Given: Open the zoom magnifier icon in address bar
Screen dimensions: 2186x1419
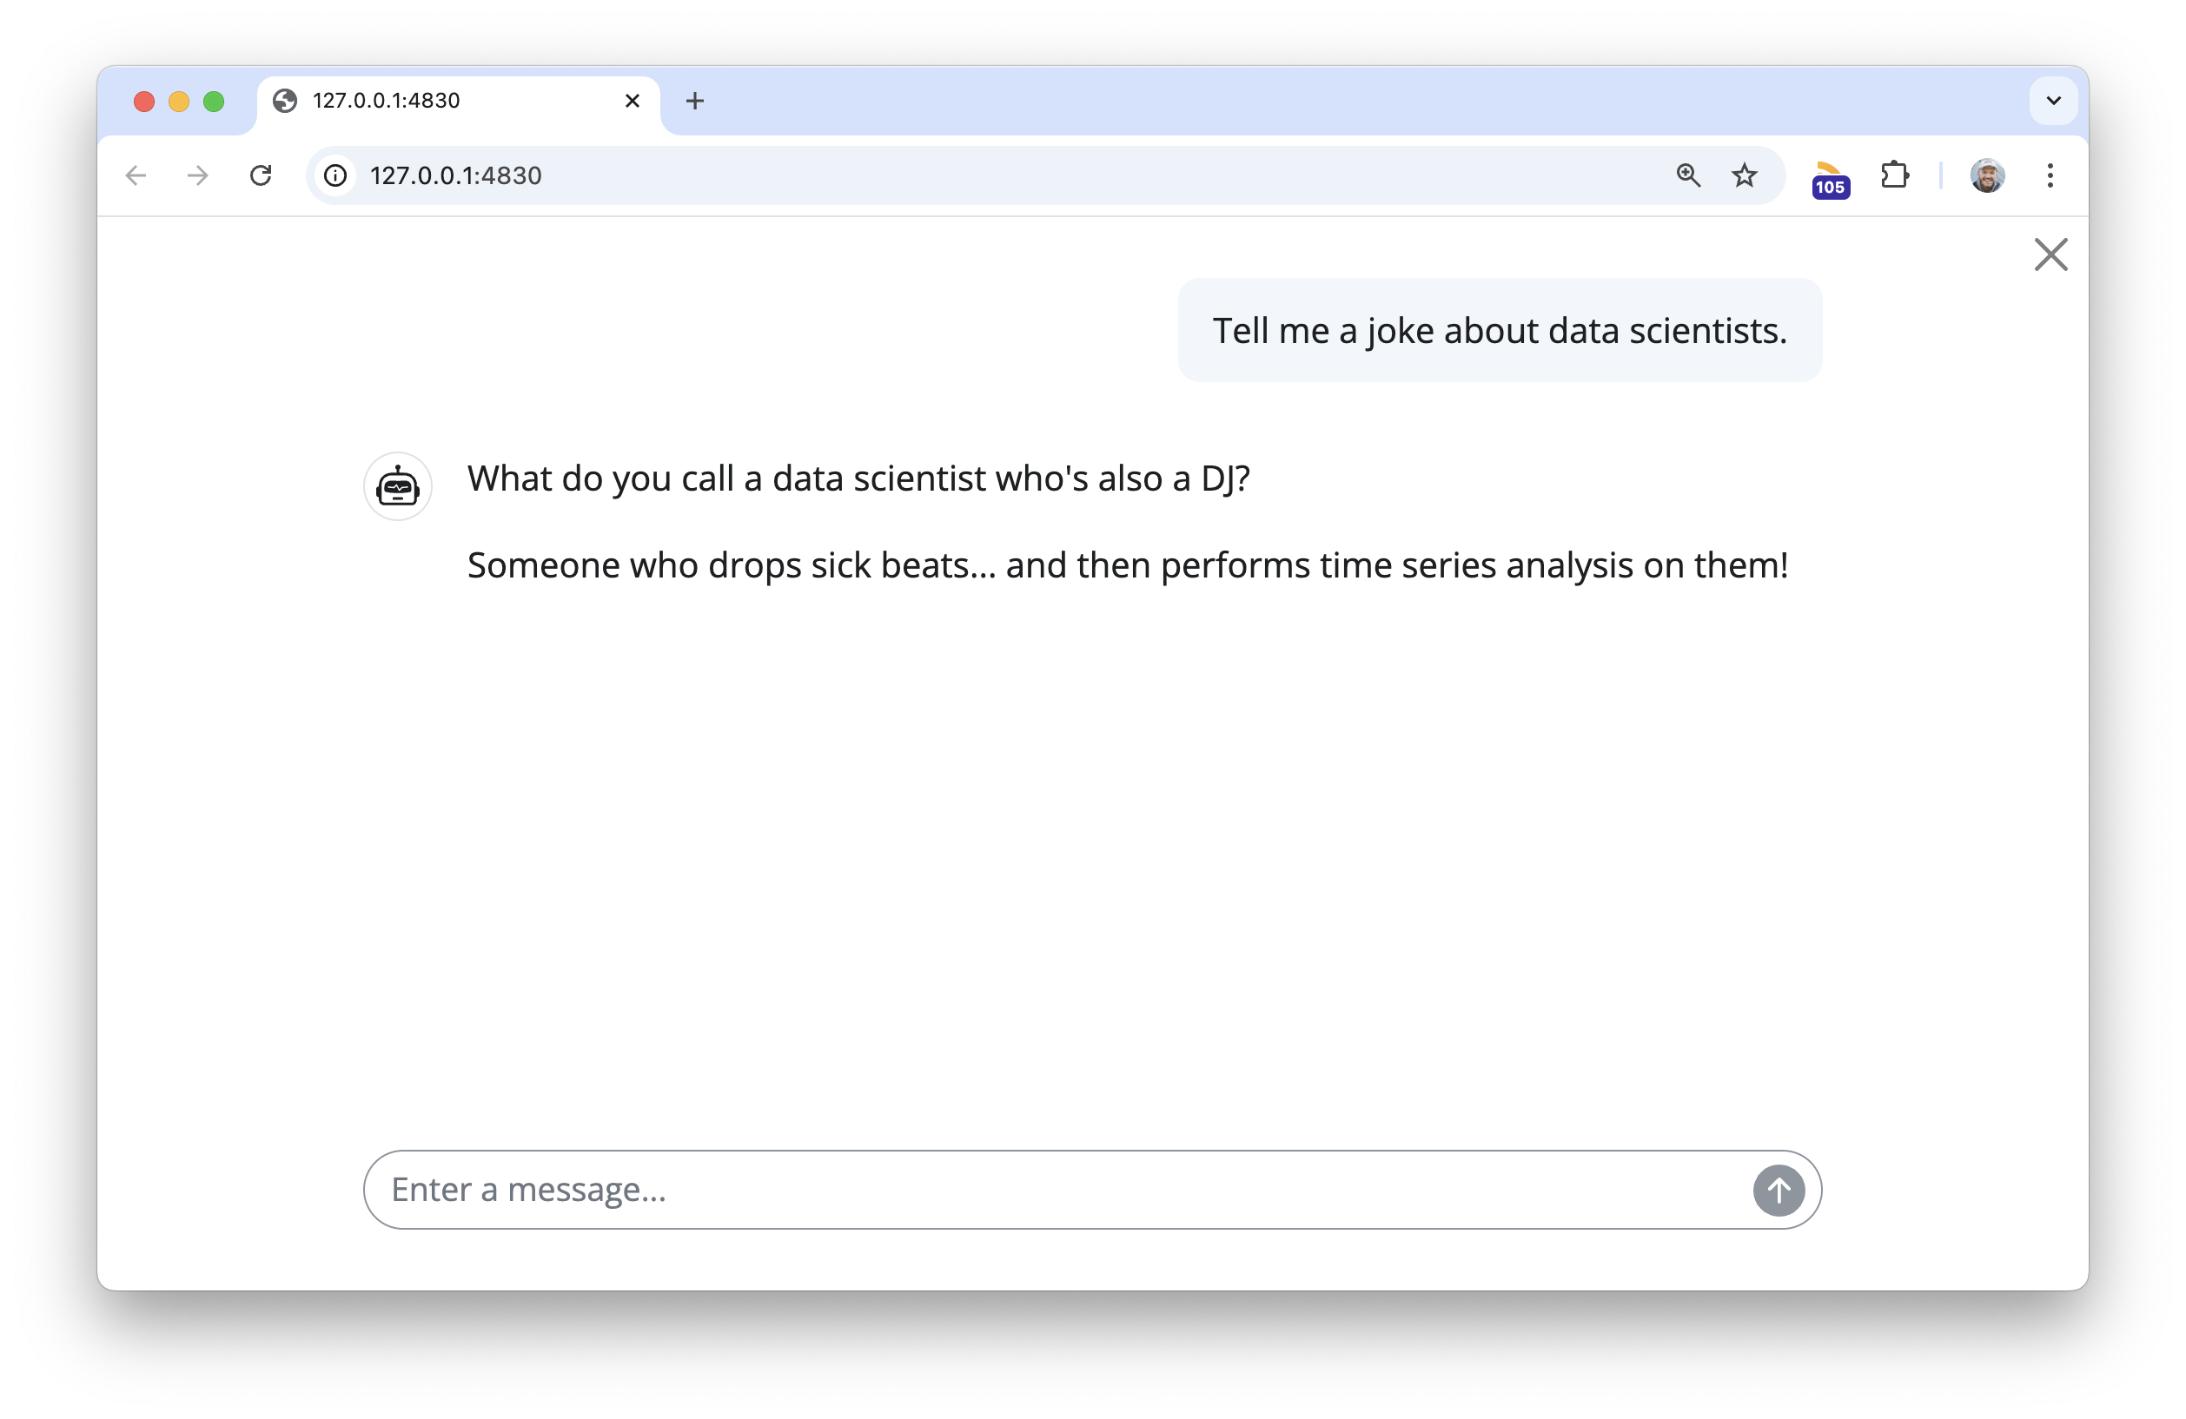Looking at the screenshot, I should (1688, 175).
